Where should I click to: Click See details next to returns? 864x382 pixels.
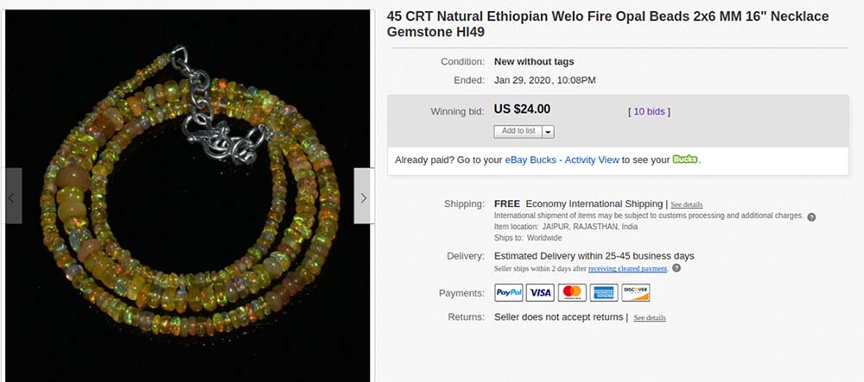[650, 317]
